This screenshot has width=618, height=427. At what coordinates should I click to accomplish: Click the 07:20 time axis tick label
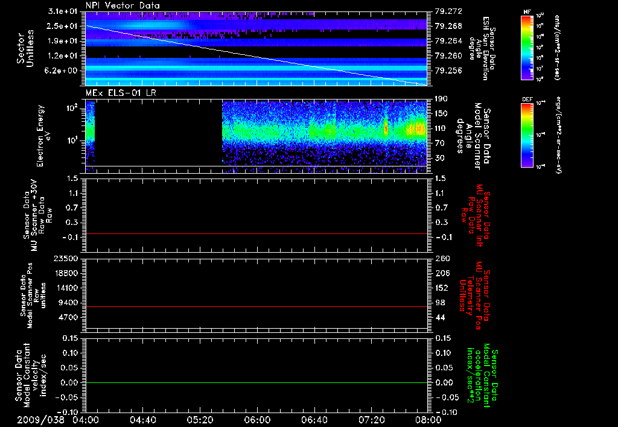click(371, 420)
